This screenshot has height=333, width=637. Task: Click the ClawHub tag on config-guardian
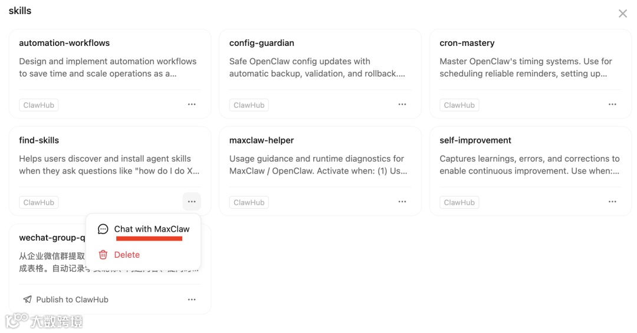(249, 105)
